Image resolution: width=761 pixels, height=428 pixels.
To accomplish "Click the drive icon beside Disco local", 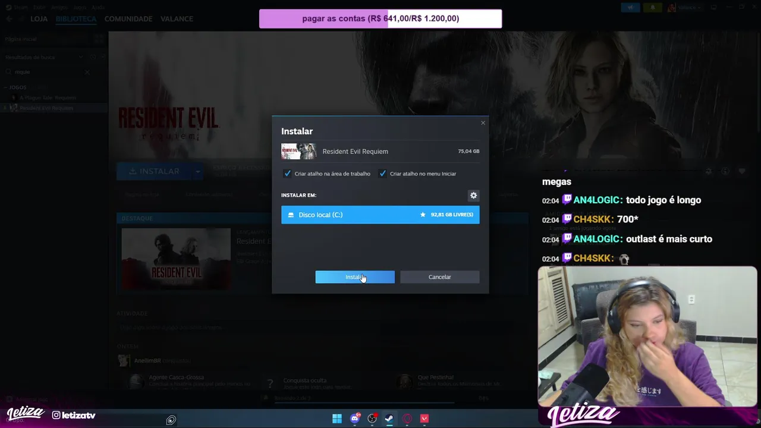I will (x=291, y=215).
